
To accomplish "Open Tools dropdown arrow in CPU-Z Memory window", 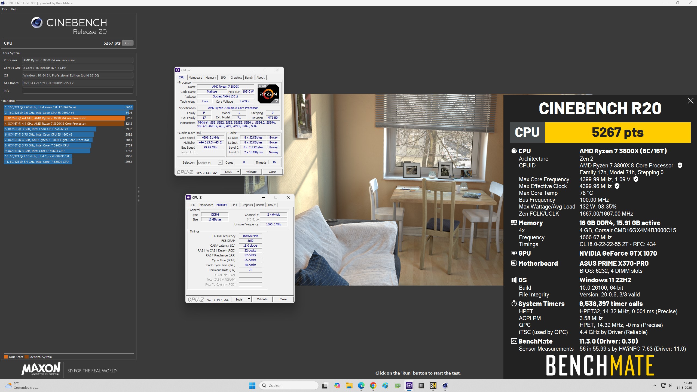I will click(x=249, y=299).
